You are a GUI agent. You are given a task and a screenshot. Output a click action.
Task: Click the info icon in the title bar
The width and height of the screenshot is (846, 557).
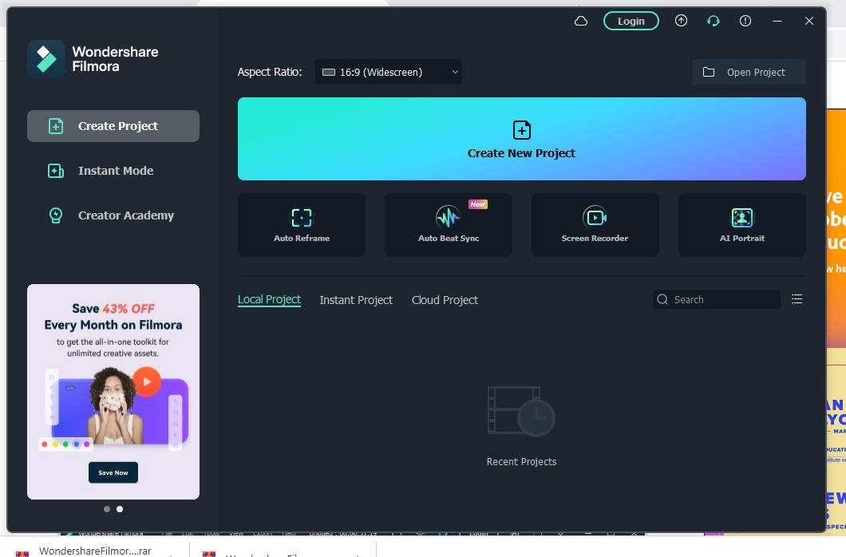coord(745,21)
